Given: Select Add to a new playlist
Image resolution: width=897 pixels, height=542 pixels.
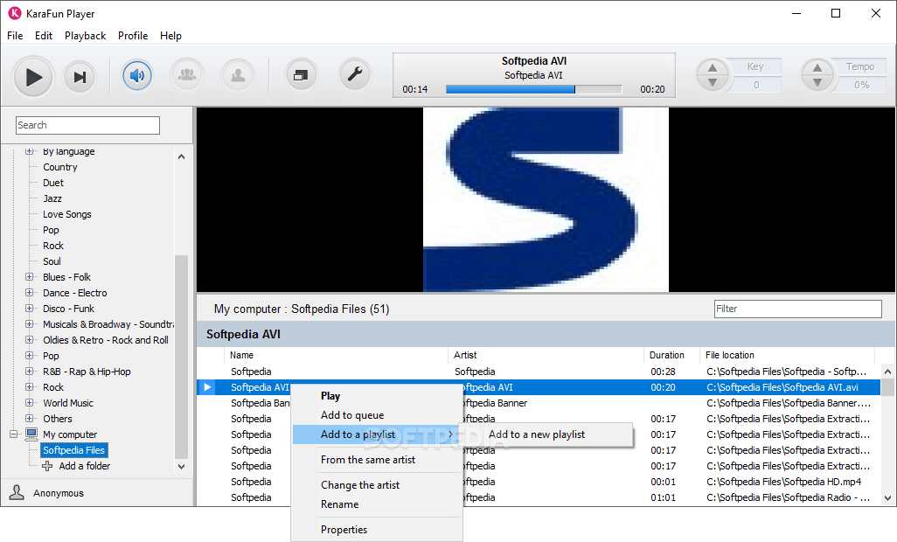Looking at the screenshot, I should (x=546, y=434).
